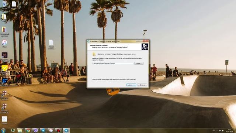Click the red record-button taskbar icon
The height and width of the screenshot is (133, 236).
click(59, 130)
